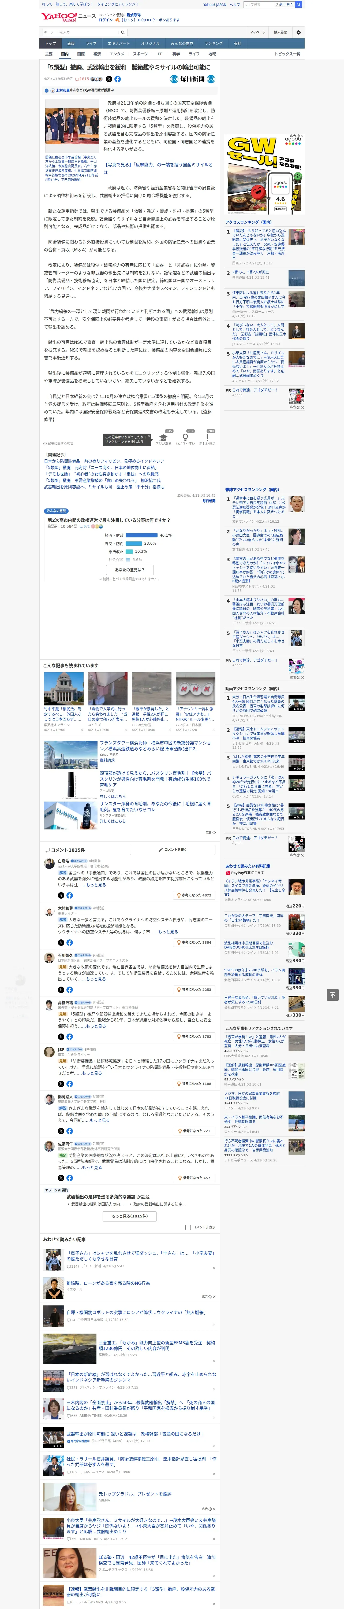
Task: Click the コメントを書く pencil button
Action: [x=172, y=850]
